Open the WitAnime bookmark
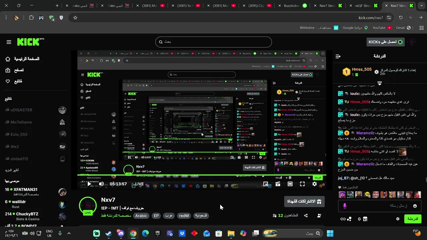 pyautogui.click(x=319, y=28)
